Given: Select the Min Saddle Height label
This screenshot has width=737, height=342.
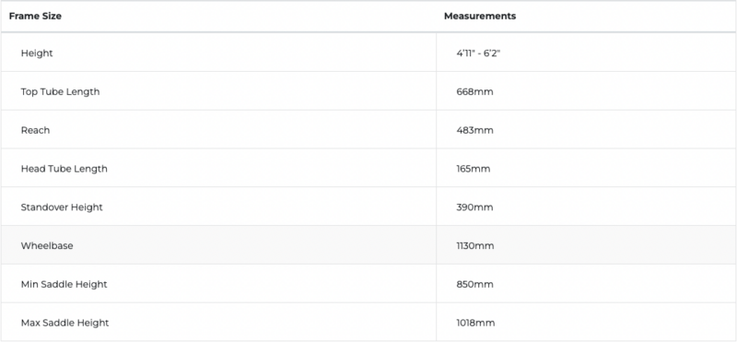Looking at the screenshot, I should (64, 284).
